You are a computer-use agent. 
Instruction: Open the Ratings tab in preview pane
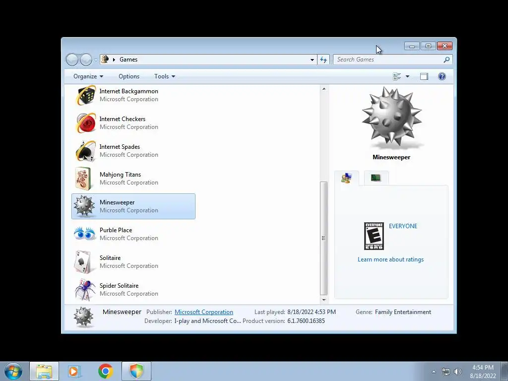[x=346, y=178]
